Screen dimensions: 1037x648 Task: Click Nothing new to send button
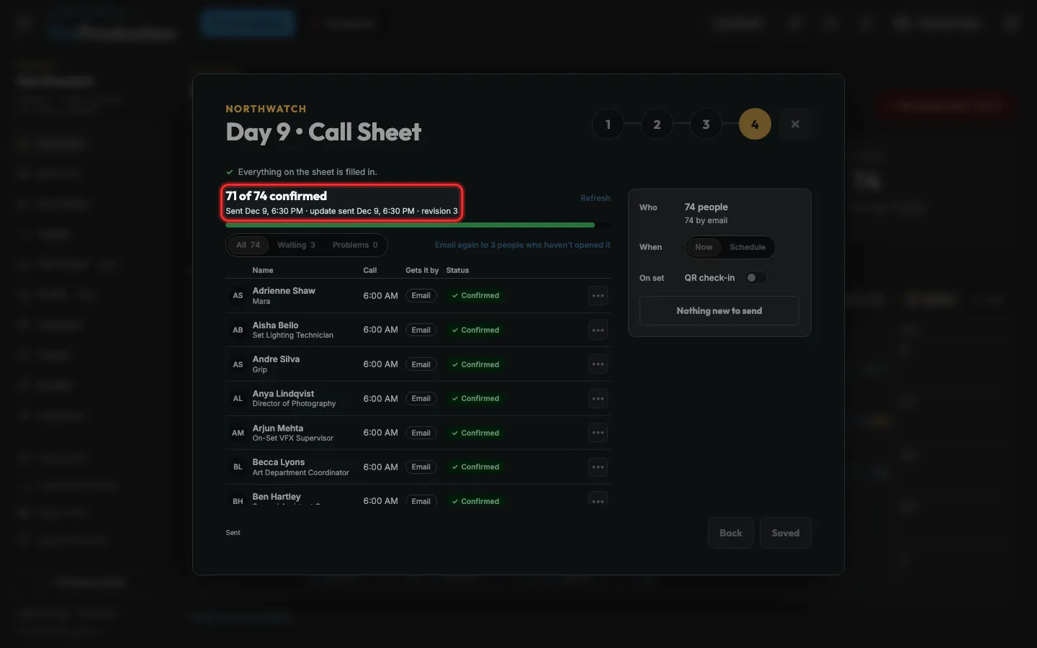pos(719,311)
